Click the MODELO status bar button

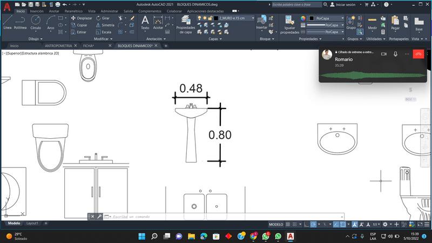(276, 224)
